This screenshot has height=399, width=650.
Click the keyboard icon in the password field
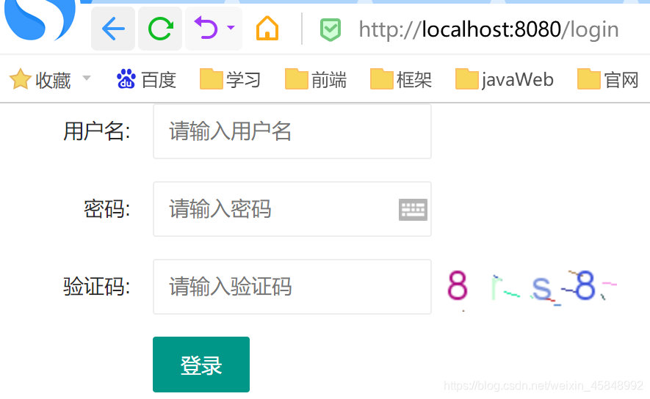tap(413, 210)
